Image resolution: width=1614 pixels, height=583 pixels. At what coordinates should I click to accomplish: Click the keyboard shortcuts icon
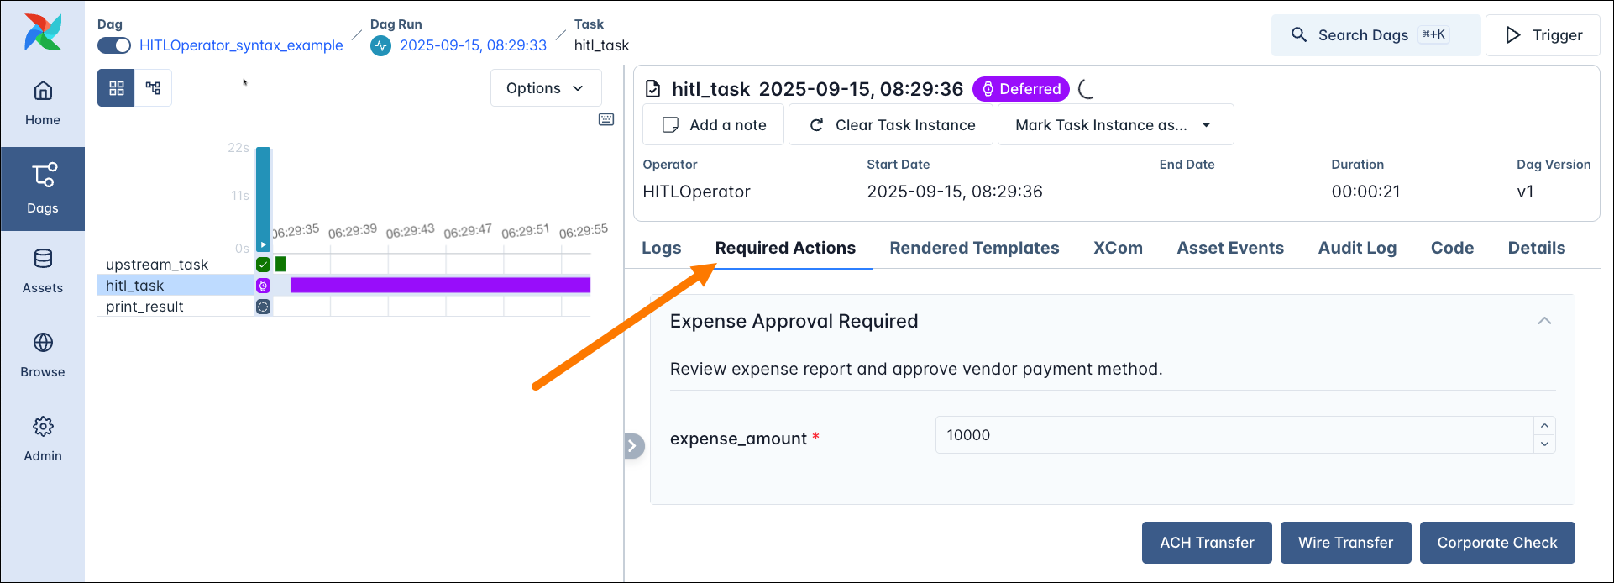point(606,119)
